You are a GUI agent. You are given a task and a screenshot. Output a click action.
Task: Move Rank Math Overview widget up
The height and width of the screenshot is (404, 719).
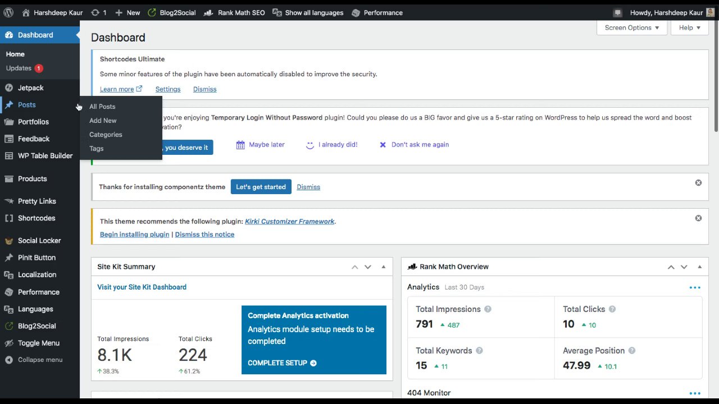coord(671,267)
